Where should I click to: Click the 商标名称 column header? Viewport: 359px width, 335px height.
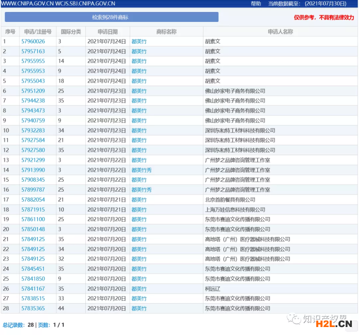pos(166,32)
